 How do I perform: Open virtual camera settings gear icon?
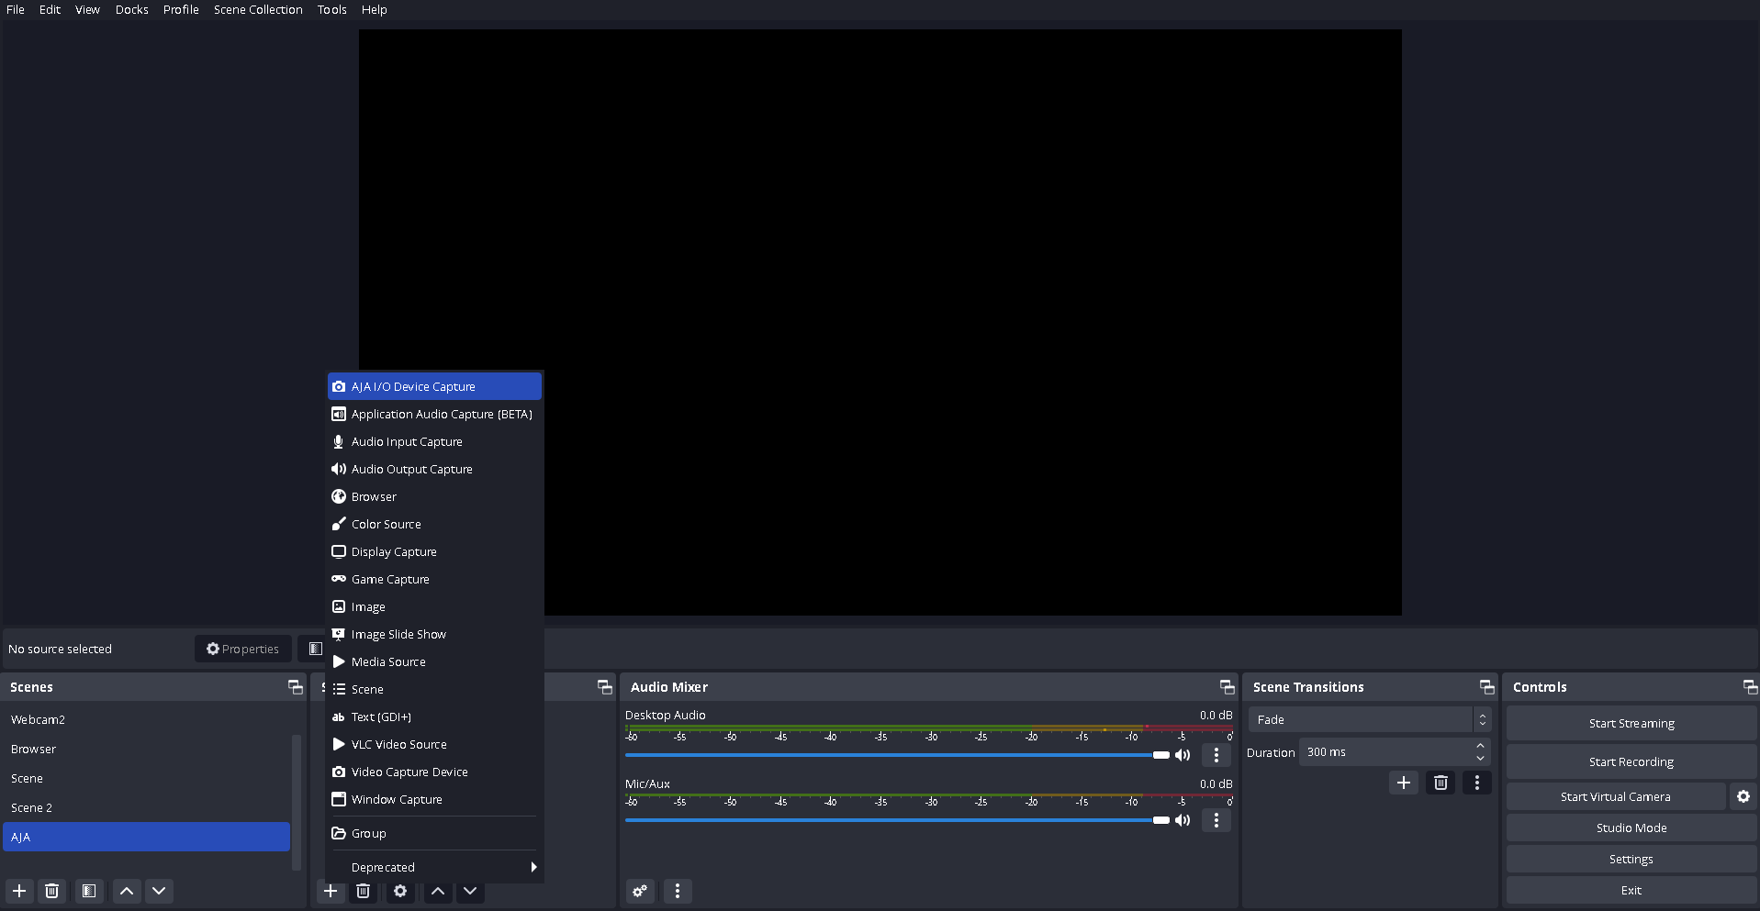point(1743,796)
